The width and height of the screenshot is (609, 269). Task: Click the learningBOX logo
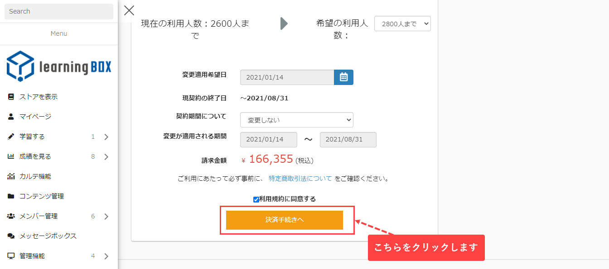[x=59, y=66]
